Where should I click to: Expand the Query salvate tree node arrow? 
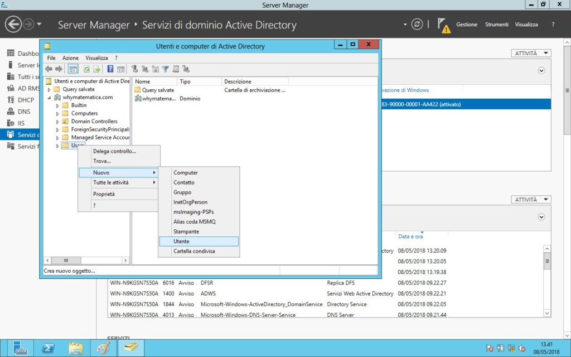click(49, 90)
